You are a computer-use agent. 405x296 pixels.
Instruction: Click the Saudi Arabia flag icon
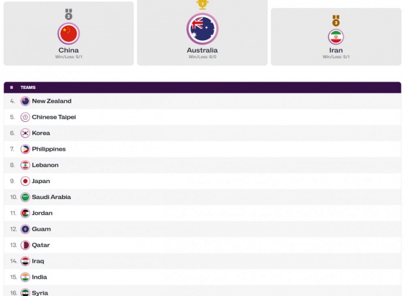click(x=25, y=197)
